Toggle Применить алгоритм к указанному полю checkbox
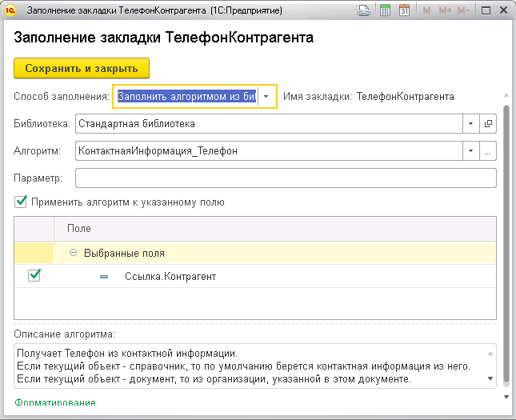The height and width of the screenshot is (420, 516). coord(21,202)
